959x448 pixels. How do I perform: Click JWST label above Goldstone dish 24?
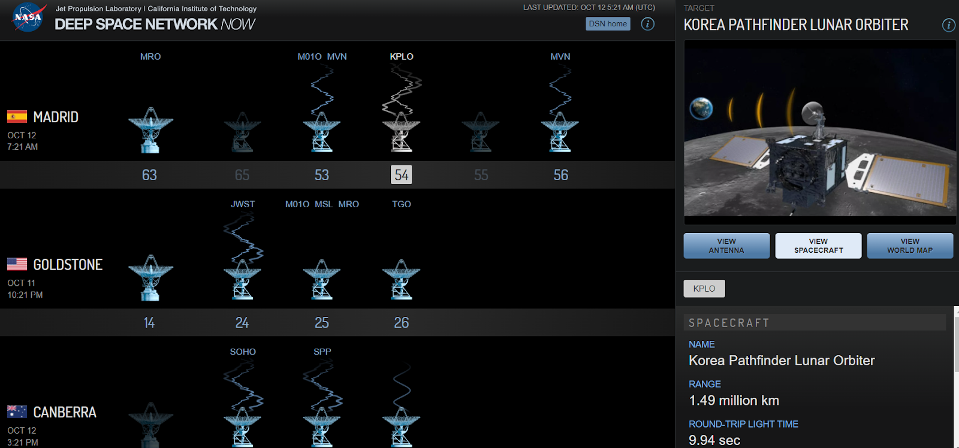[x=243, y=204]
